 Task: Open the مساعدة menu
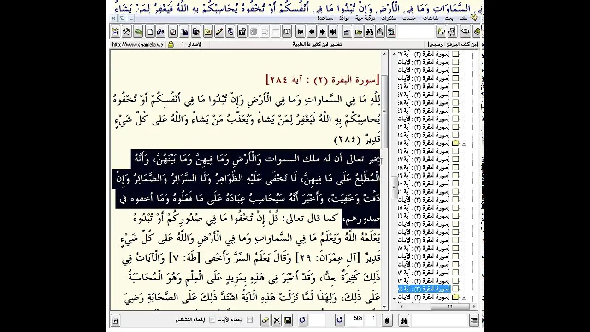(325, 18)
